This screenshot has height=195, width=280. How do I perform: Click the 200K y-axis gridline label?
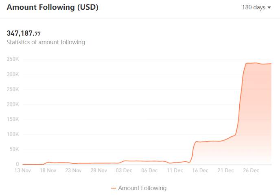click(x=13, y=104)
